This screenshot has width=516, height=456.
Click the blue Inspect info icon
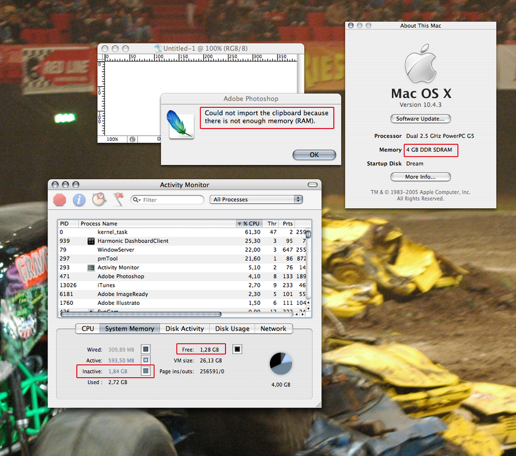tap(79, 200)
